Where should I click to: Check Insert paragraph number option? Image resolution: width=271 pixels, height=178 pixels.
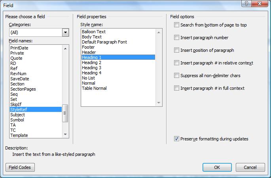click(x=176, y=38)
